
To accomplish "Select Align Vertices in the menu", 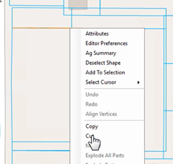I will pyautogui.click(x=101, y=114).
